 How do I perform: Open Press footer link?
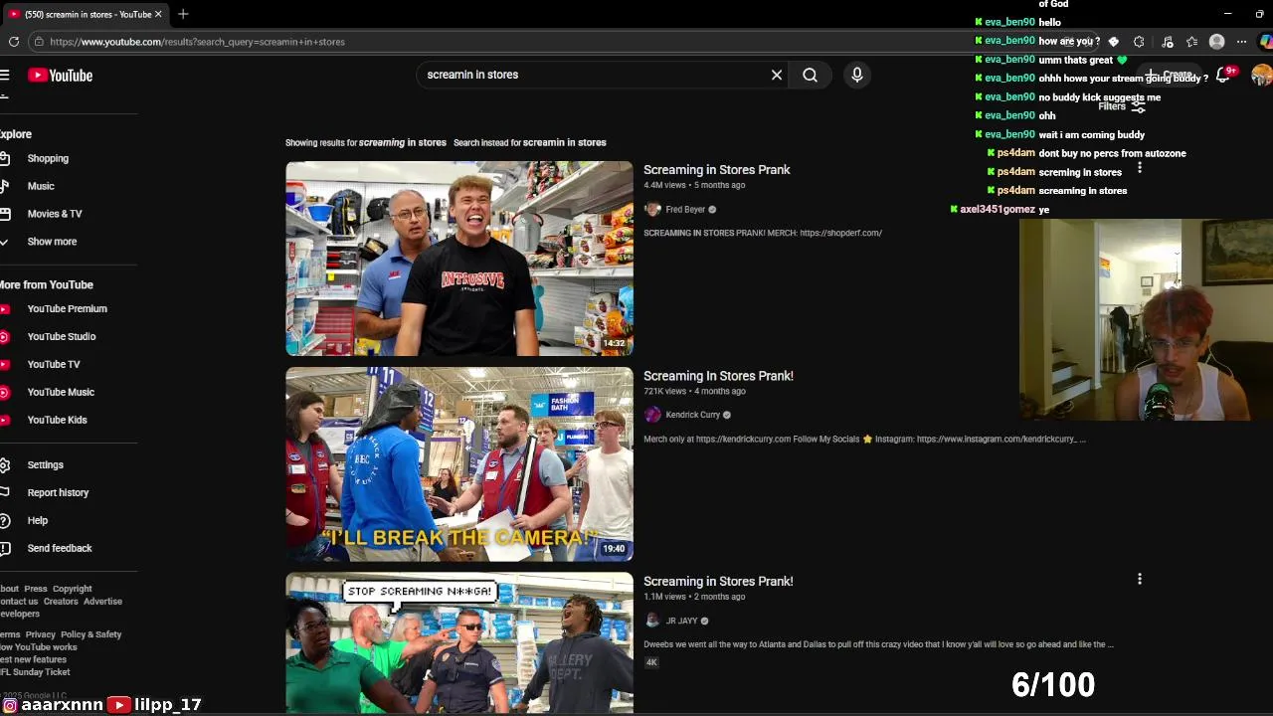[36, 589]
